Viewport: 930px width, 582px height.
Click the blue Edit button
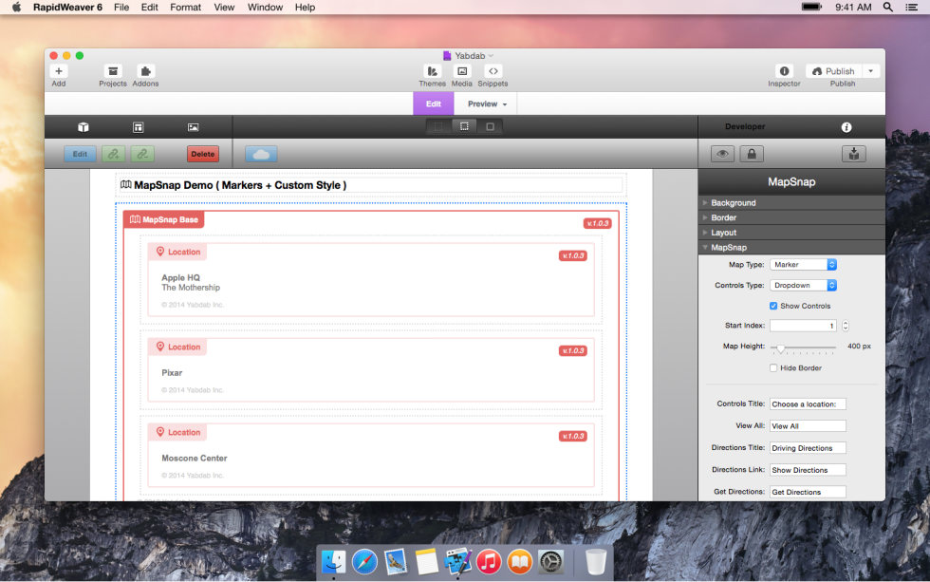pyautogui.click(x=80, y=154)
